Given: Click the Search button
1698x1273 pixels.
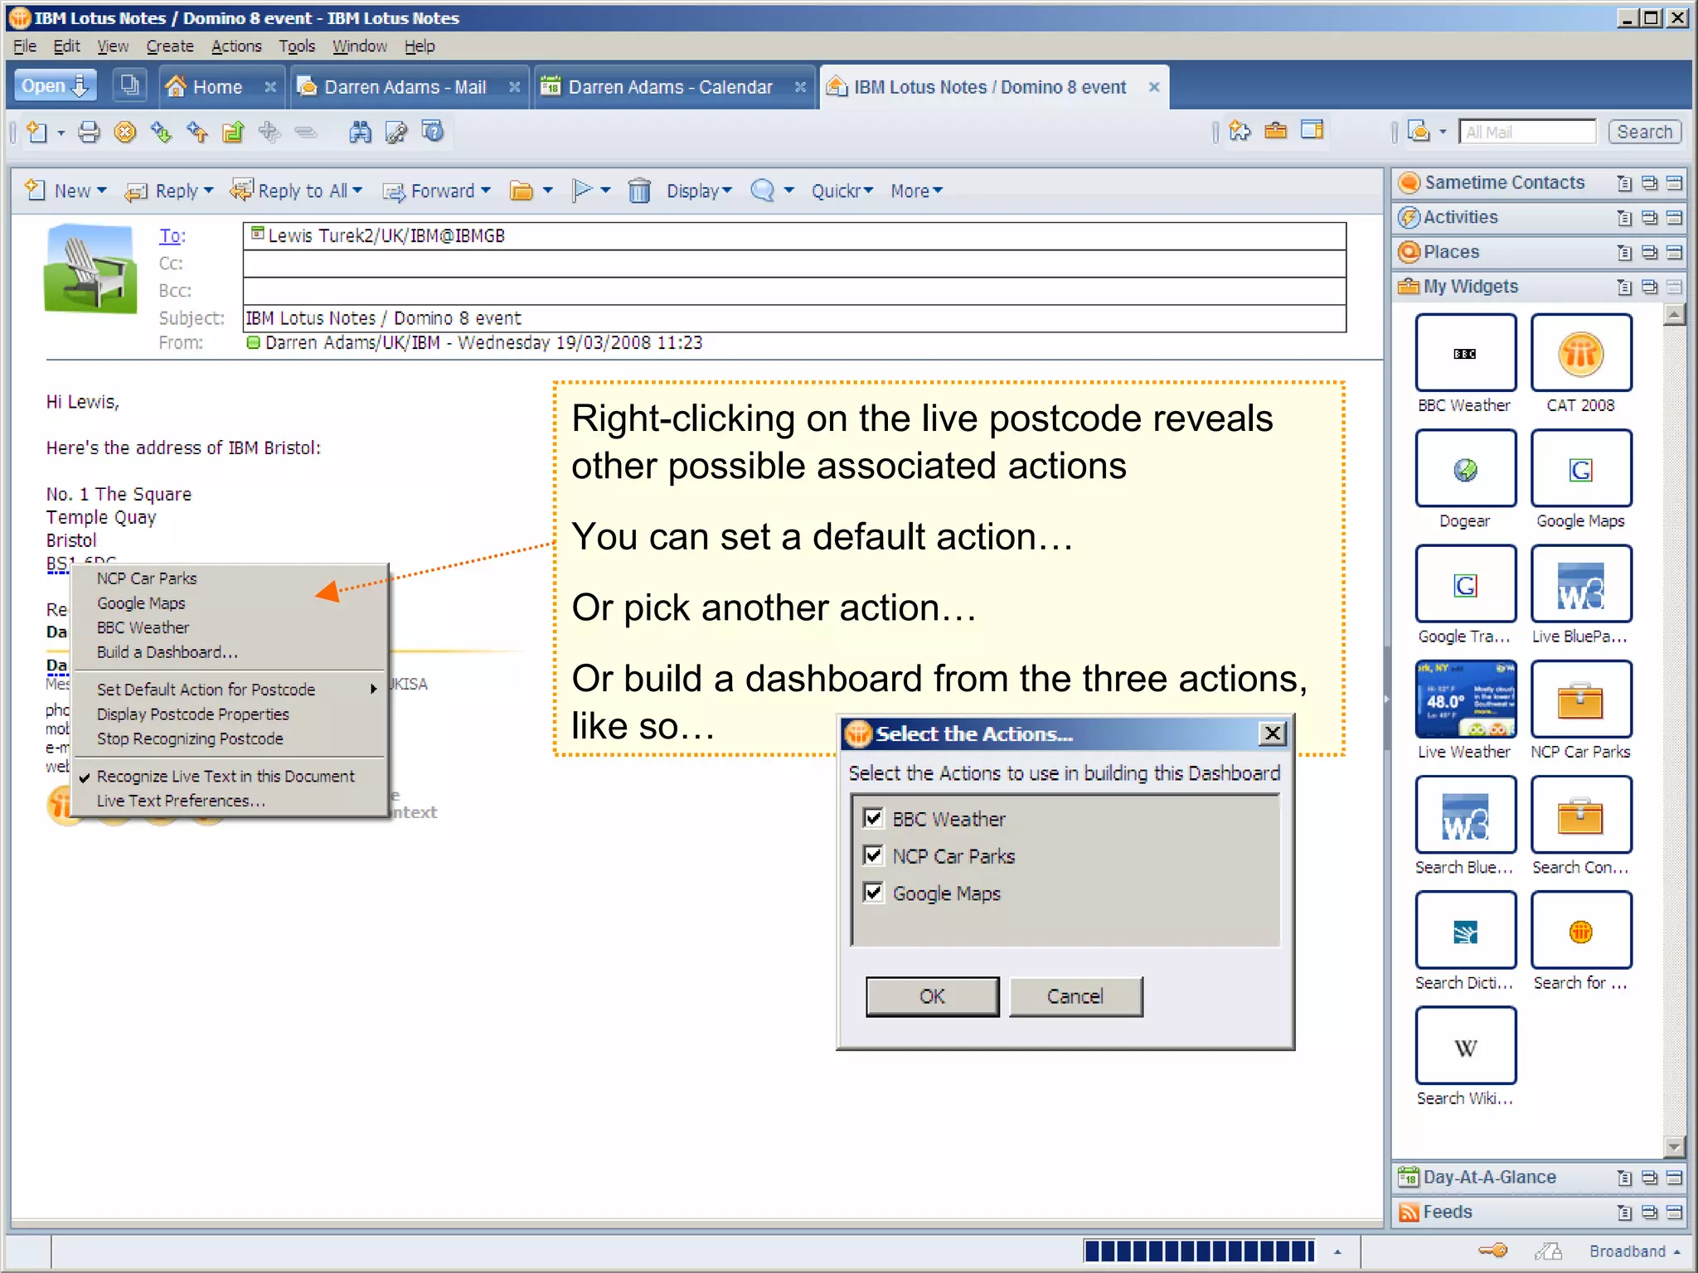Looking at the screenshot, I should 1644,132.
